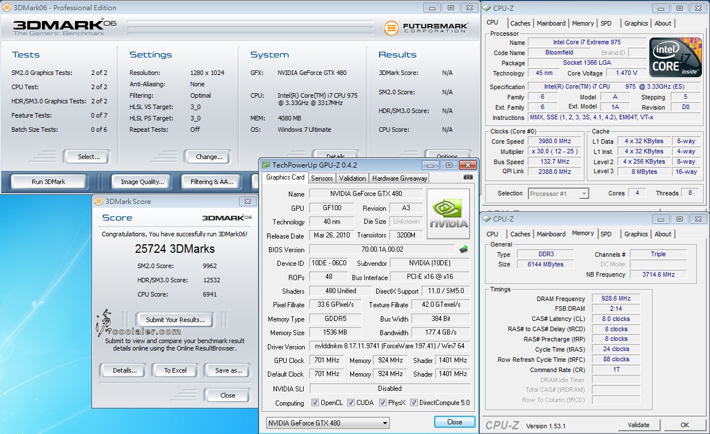Open the SPD tab in lower CPU-Z window
The width and height of the screenshot is (710, 434).
click(606, 234)
